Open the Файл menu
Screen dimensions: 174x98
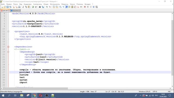[3, 4]
